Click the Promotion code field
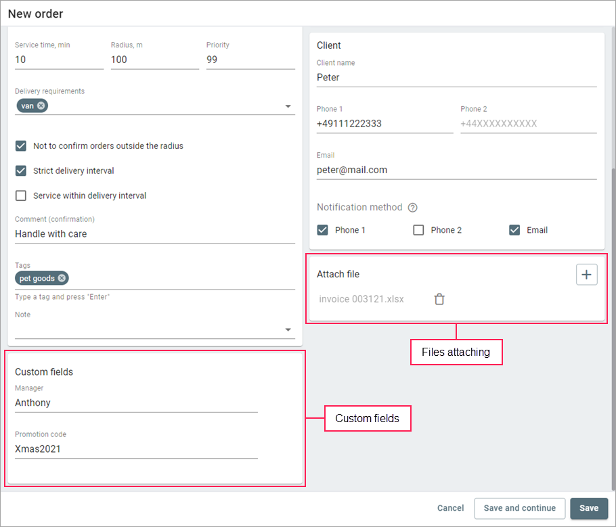The height and width of the screenshot is (527, 616). coord(135,449)
